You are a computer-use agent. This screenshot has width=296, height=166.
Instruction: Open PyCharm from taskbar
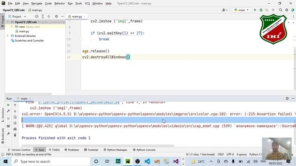(x=128, y=161)
